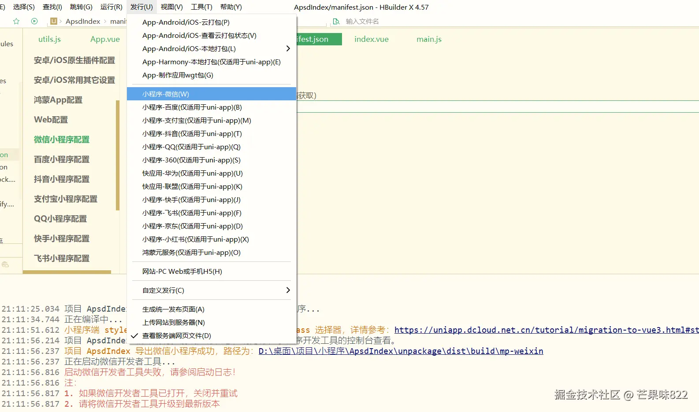The image size is (699, 412).
Task: Open the mp-weixin build output path link
Action: click(x=401, y=351)
